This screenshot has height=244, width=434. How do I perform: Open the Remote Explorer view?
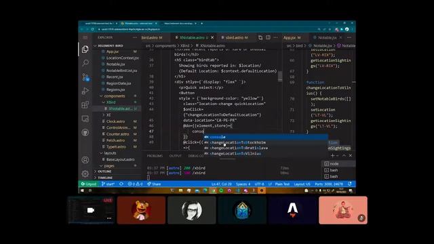tap(85, 119)
